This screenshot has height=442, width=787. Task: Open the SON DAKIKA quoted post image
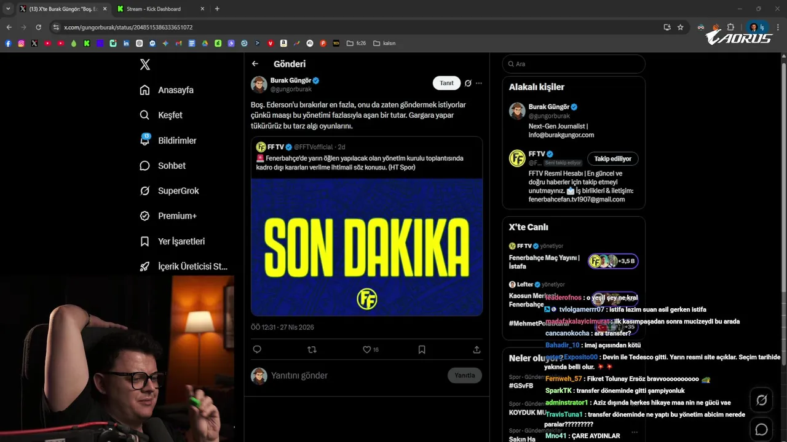point(366,247)
